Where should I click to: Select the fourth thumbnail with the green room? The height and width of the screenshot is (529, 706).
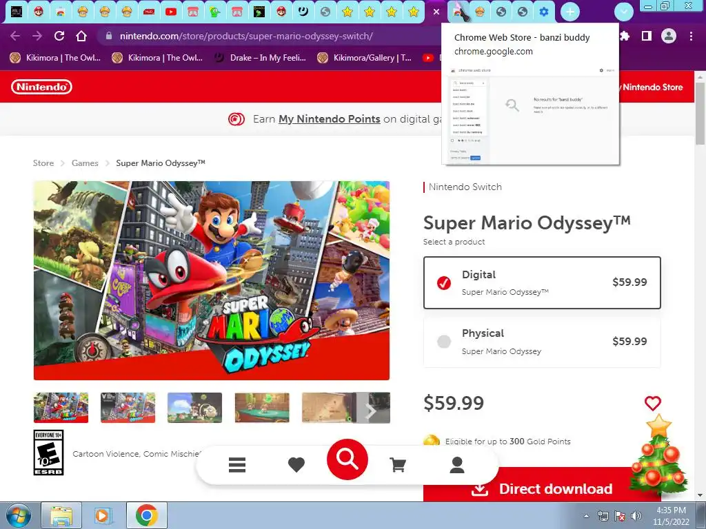262,408
